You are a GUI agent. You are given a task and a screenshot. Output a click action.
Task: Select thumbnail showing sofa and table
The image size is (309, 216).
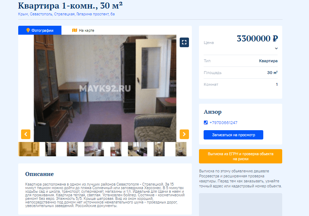pos(138,149)
